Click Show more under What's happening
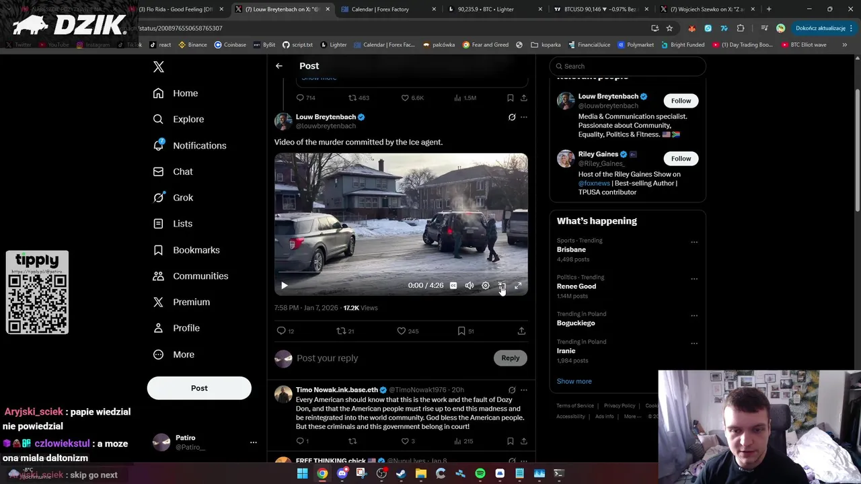Image resolution: width=861 pixels, height=484 pixels. pyautogui.click(x=574, y=381)
